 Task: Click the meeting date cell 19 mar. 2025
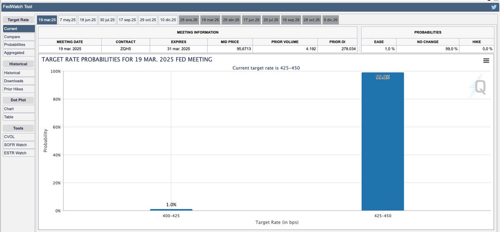click(x=70, y=49)
